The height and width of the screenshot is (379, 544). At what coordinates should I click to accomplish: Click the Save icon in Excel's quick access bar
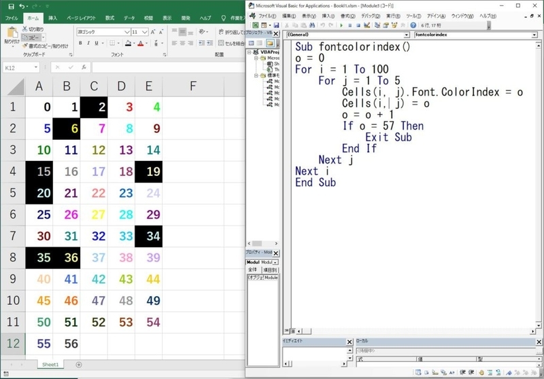point(11,6)
